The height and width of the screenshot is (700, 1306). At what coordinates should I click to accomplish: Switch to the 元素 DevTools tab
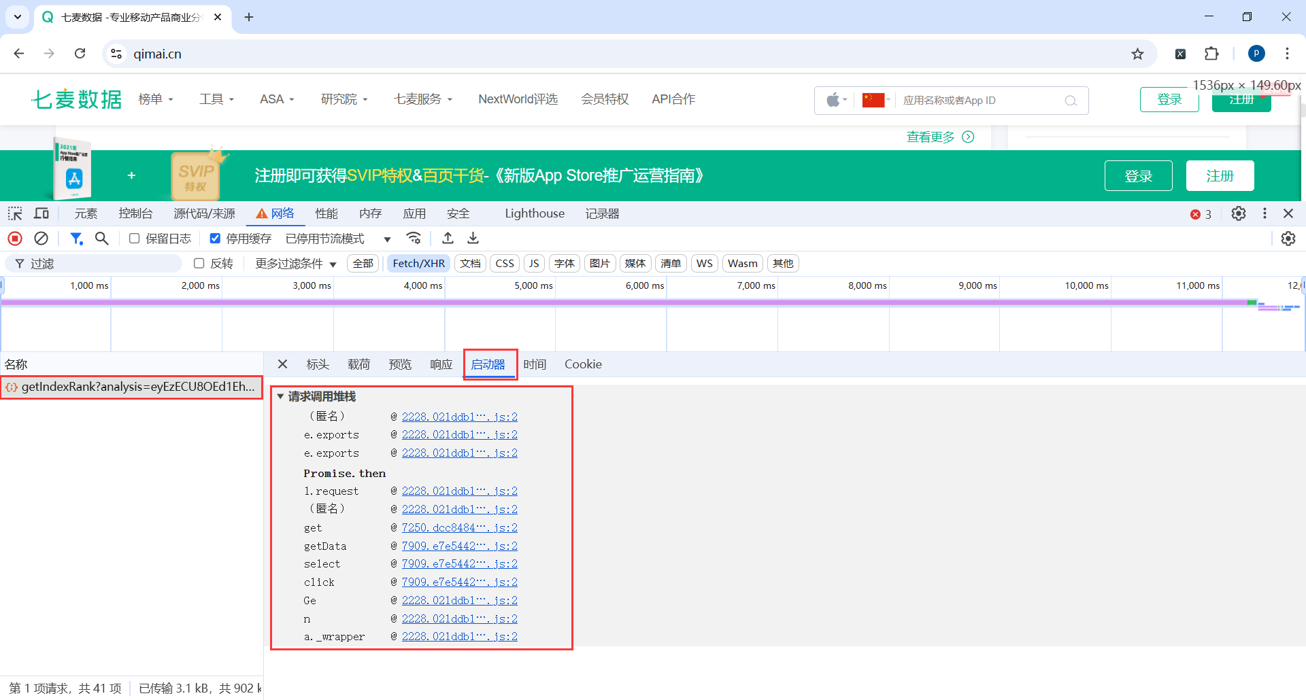(86, 213)
